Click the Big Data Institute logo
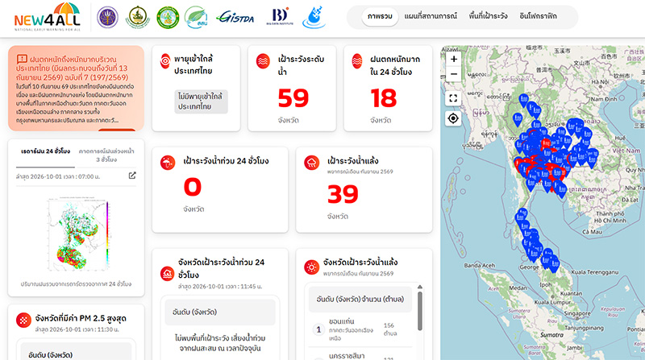Image resolution: width=645 pixels, height=360 pixels. point(280,17)
